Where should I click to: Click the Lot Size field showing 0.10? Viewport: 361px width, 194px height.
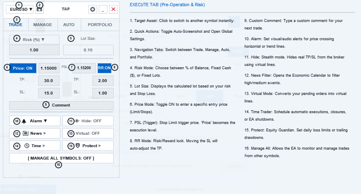tap(88, 50)
